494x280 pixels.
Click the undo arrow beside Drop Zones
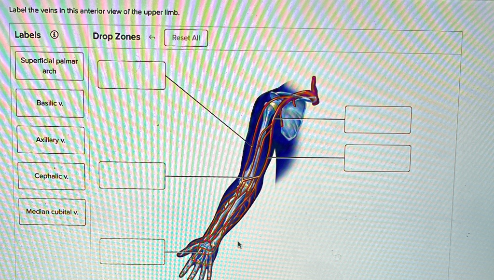click(x=152, y=36)
